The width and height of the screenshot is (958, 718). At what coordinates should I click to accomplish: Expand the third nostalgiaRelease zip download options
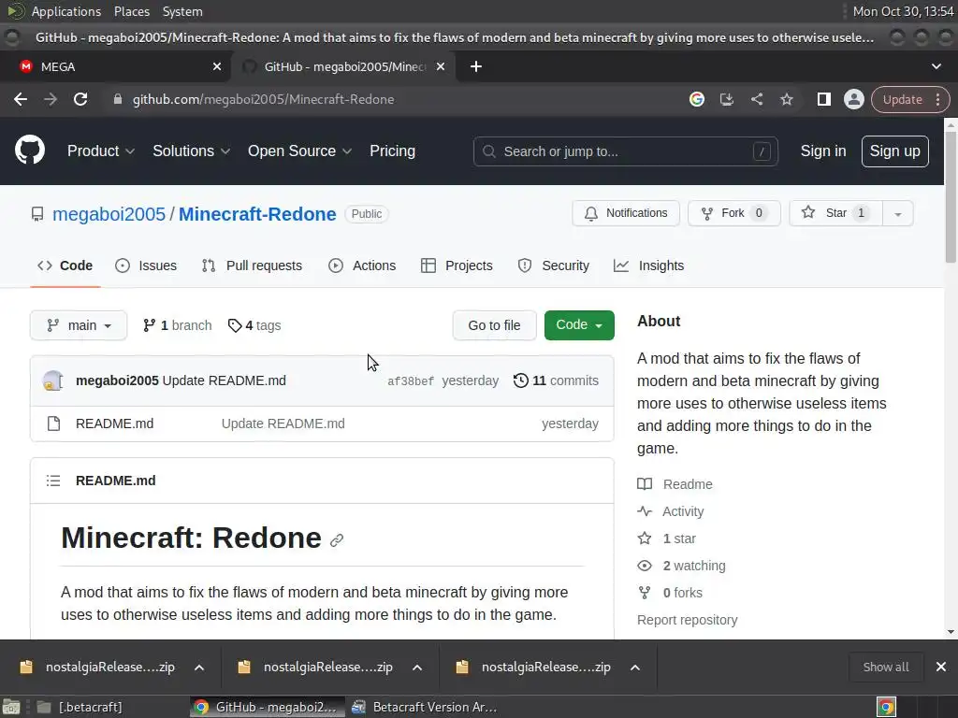635,668
